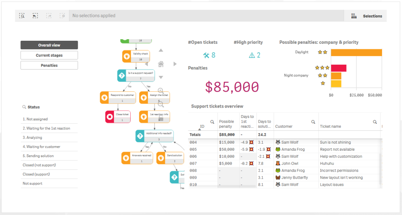Step back in selections
Viewport: 402px width, 215px height.
coord(35,16)
